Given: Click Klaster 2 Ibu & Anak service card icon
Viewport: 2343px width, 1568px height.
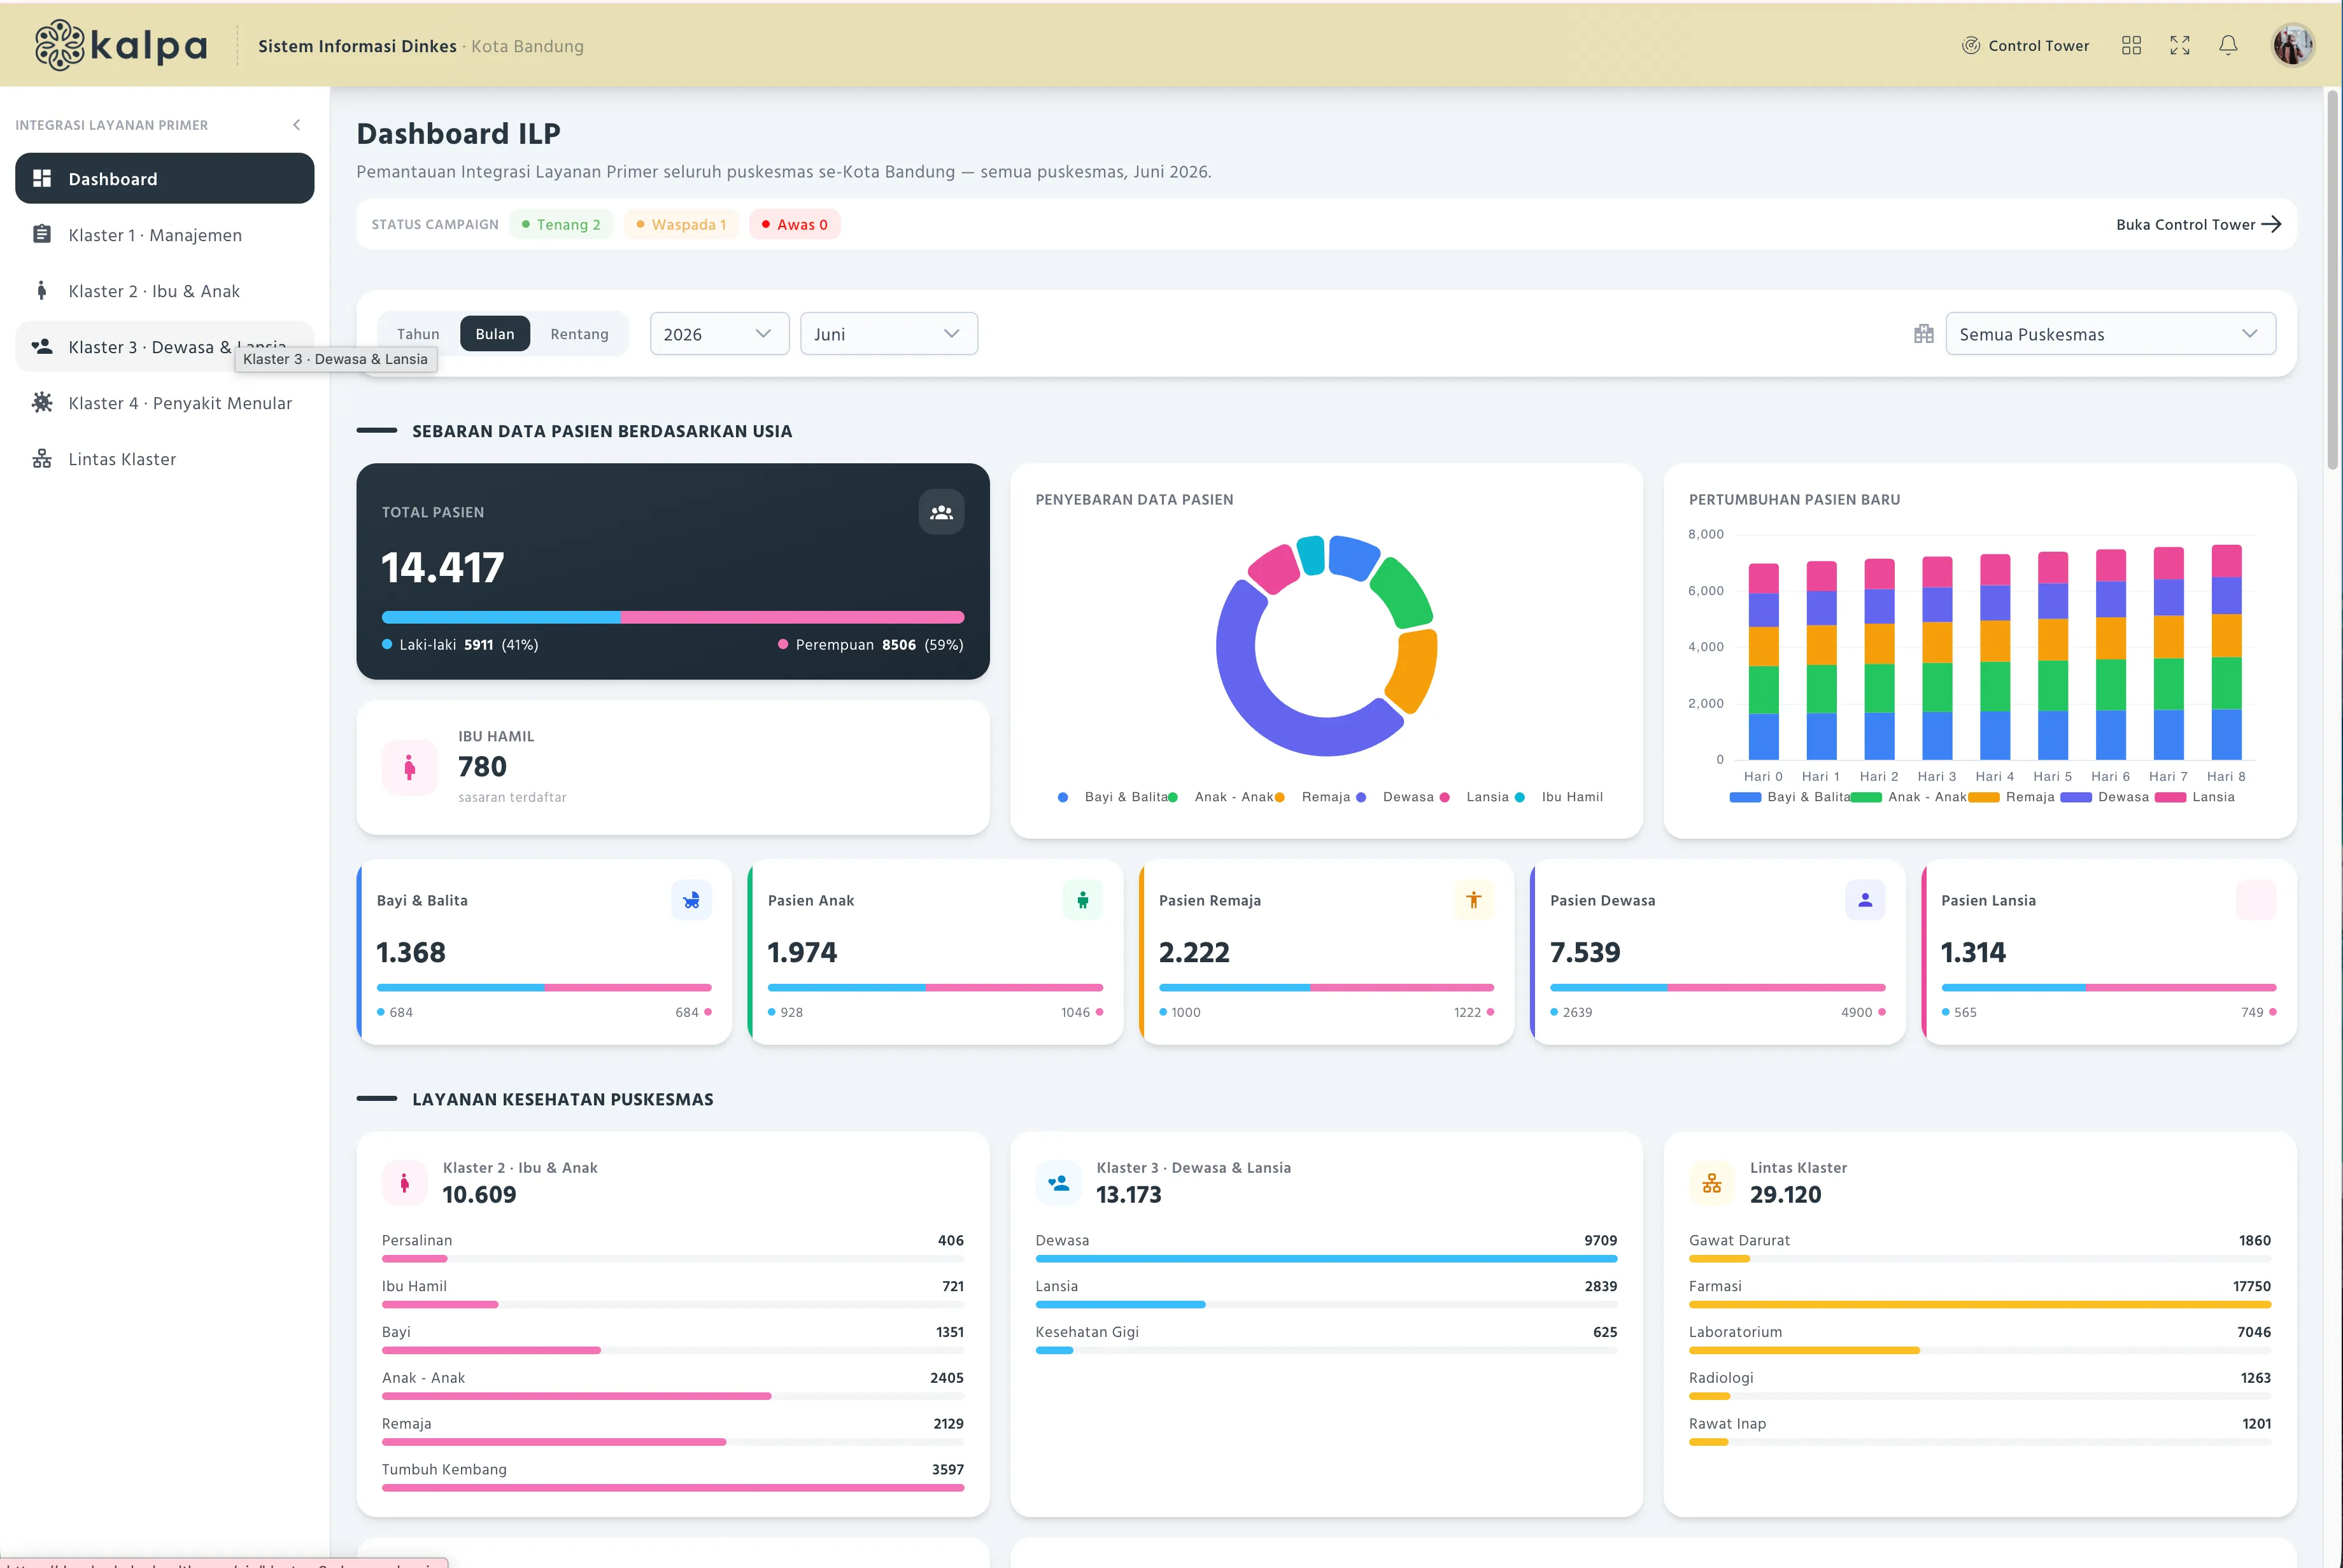Looking at the screenshot, I should click(x=404, y=1183).
